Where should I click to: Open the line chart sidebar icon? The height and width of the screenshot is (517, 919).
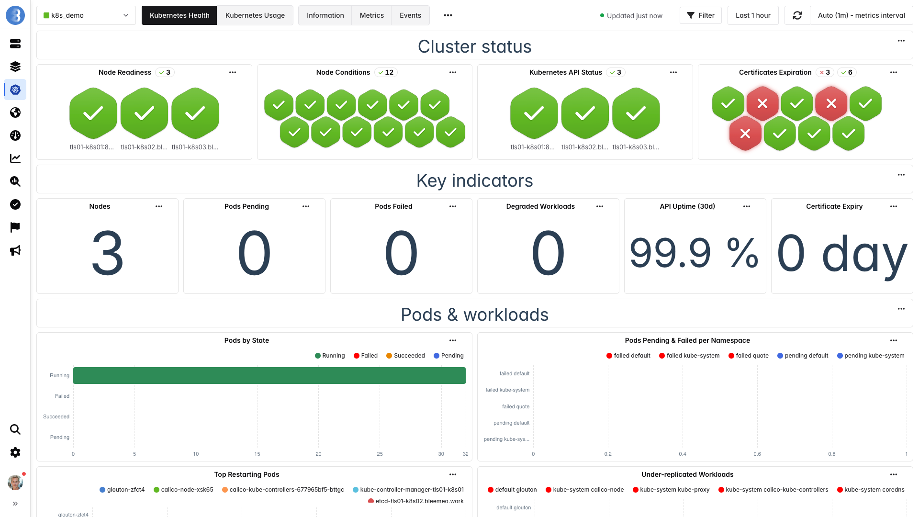[15, 158]
